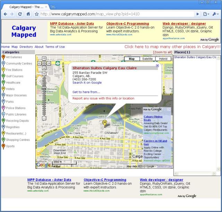The width and height of the screenshot is (222, 212).
Task: Close the Sheraton Suites info balloon
Action: click(157, 66)
